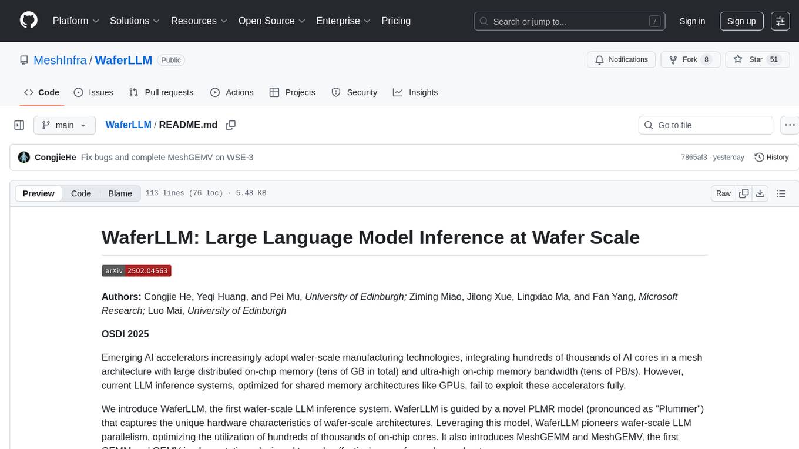Open commit message about MeshGEMV fix

(167, 158)
